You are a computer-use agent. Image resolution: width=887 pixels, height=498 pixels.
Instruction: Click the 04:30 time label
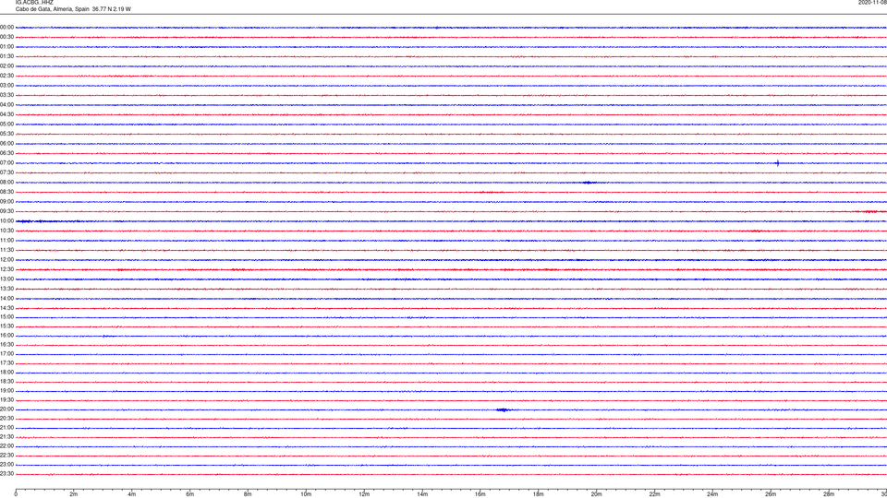tap(6, 114)
